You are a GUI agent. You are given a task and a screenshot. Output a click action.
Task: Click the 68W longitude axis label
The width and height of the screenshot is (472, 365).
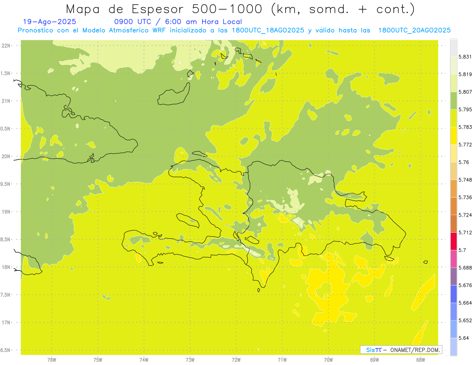click(420, 360)
